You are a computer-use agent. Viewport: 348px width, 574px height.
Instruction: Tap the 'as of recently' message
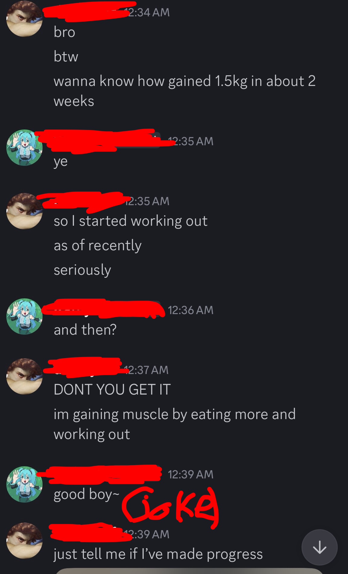pos(97,245)
